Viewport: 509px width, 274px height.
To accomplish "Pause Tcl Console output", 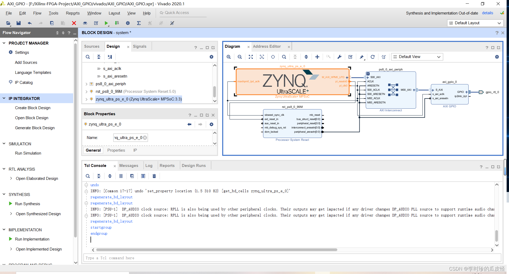I will tap(121, 176).
